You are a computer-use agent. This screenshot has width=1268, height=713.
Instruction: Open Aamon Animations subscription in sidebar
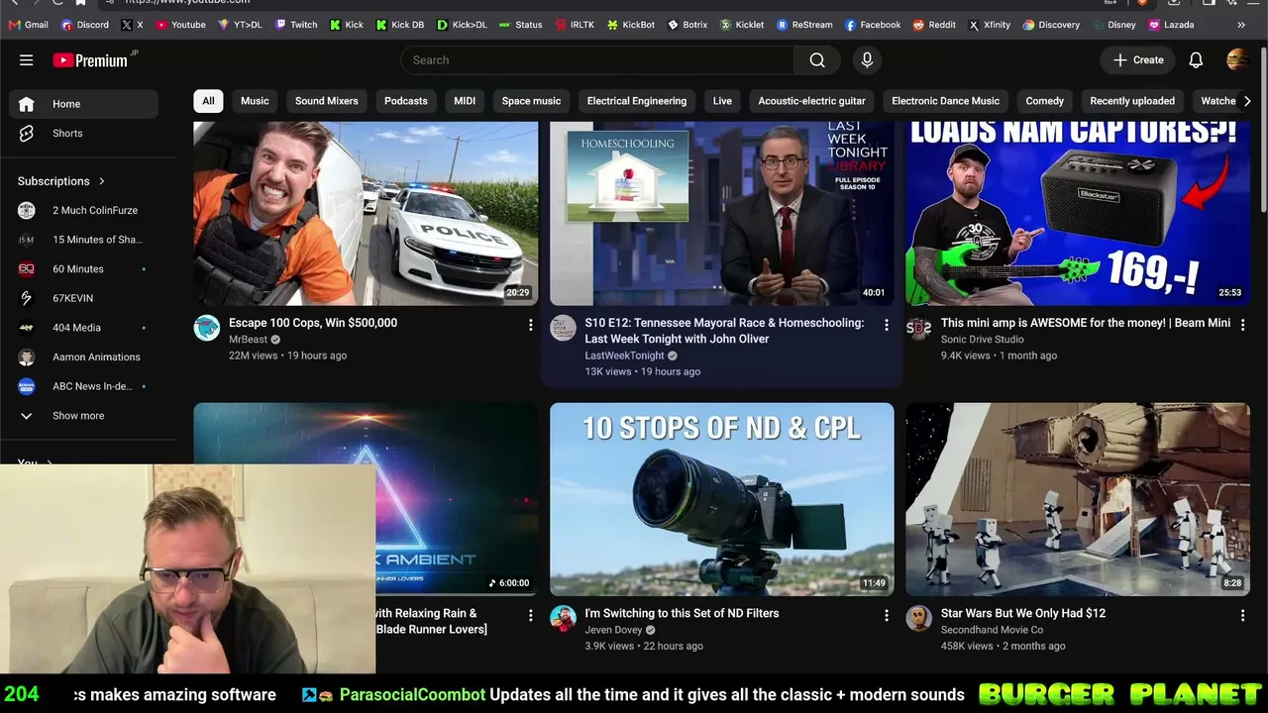coord(83,357)
